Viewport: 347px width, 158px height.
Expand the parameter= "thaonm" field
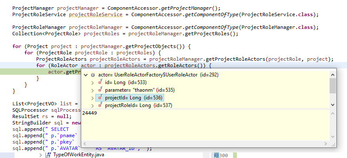(93, 90)
